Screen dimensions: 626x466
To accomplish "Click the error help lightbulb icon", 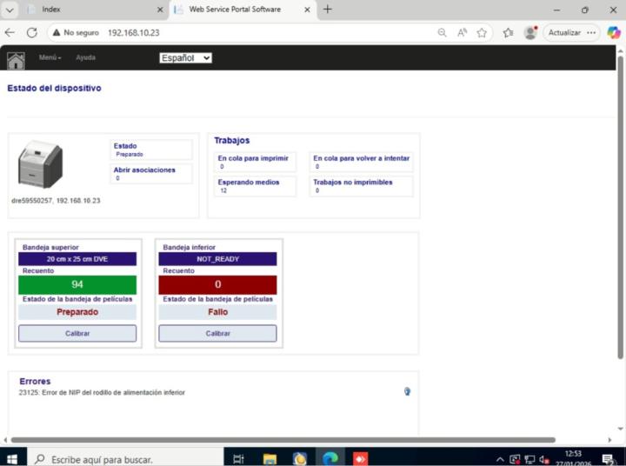I will coord(407,391).
